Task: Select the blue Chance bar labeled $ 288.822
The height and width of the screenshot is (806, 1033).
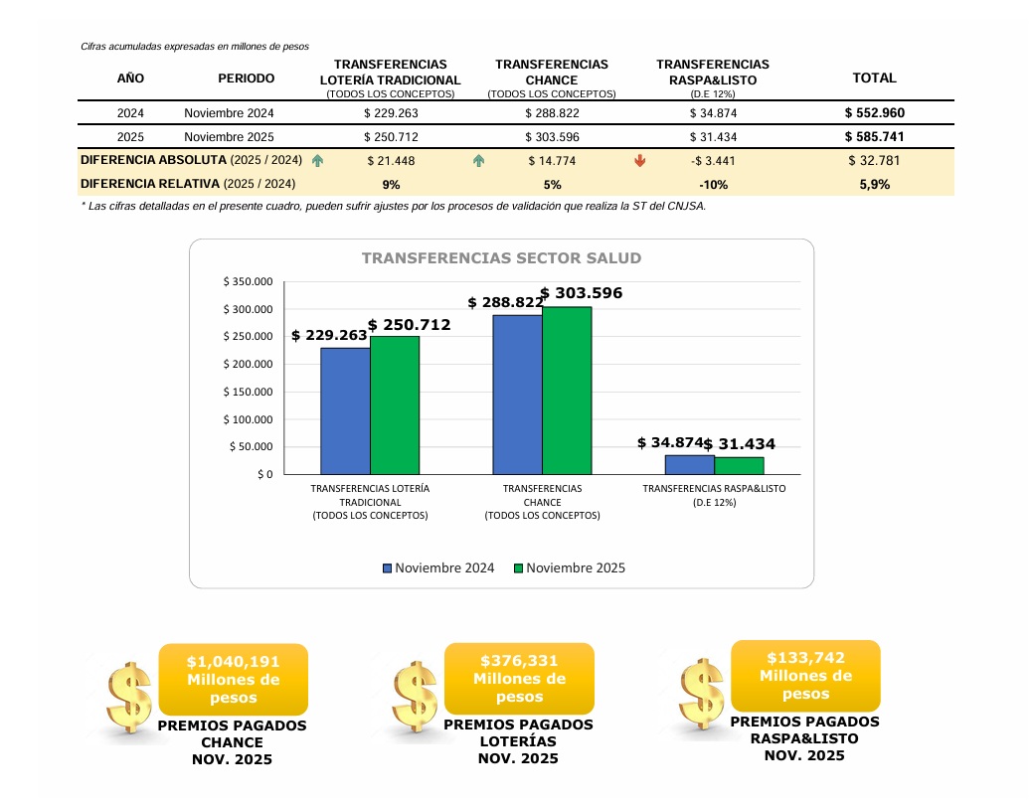Action: pos(517,395)
